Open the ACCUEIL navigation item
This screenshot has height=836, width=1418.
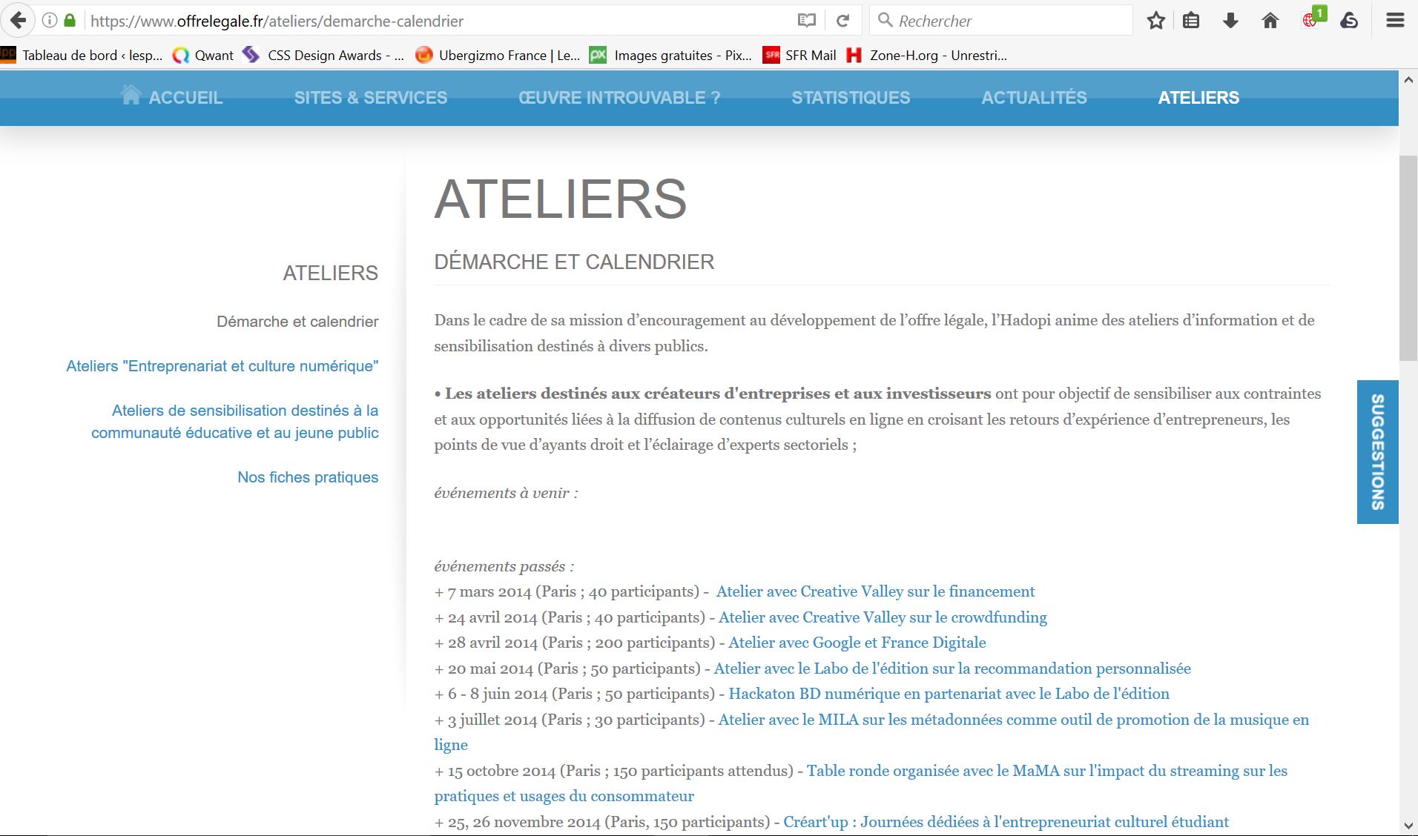pos(185,98)
